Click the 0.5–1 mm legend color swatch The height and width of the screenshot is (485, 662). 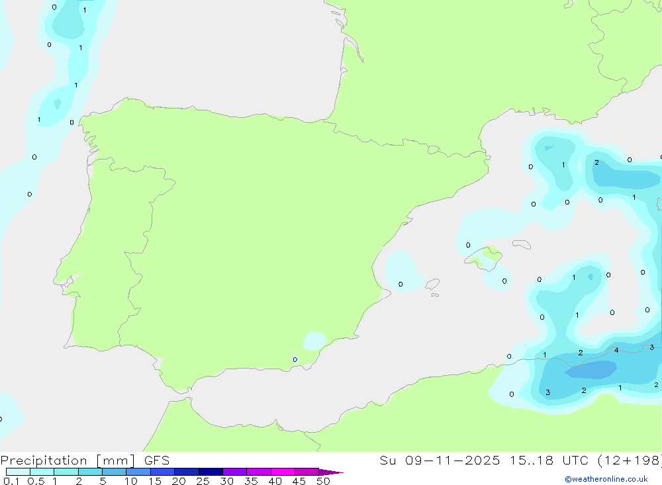point(42,472)
